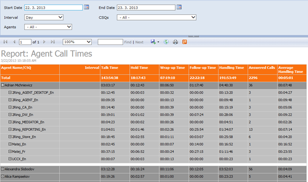Screen dimensions: 308x182
Task: Open the Interval dropdown
Action: coord(44,18)
